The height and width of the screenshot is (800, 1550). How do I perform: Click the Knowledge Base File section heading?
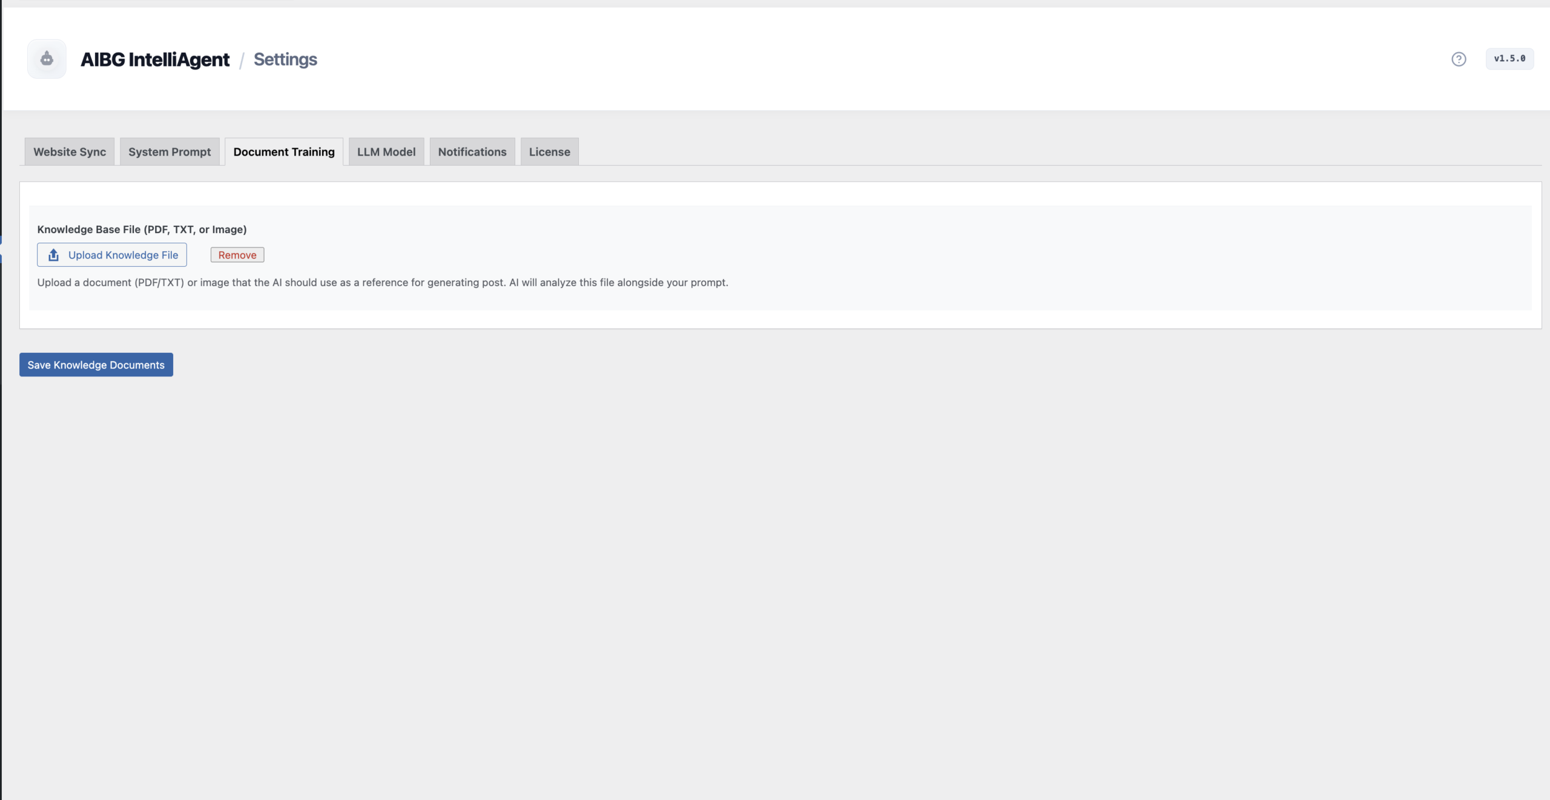(x=141, y=229)
